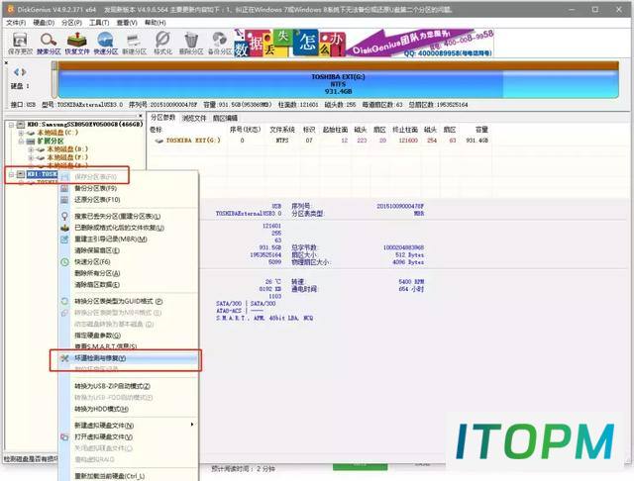Choose 删除所有分区(A) menu entry
The image size is (634, 481).
tap(130, 273)
